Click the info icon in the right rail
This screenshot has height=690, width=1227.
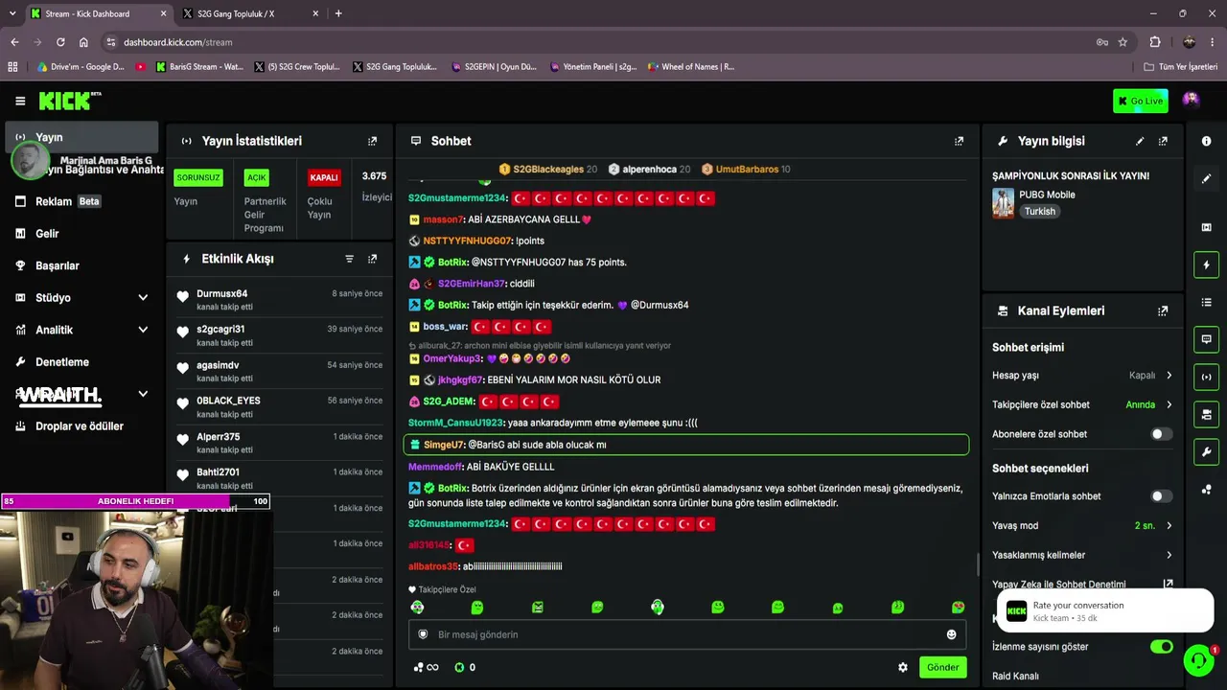[x=1206, y=141]
